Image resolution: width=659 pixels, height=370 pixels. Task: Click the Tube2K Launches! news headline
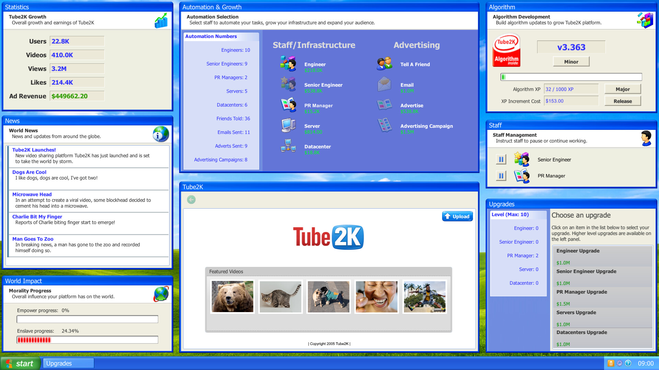34,150
